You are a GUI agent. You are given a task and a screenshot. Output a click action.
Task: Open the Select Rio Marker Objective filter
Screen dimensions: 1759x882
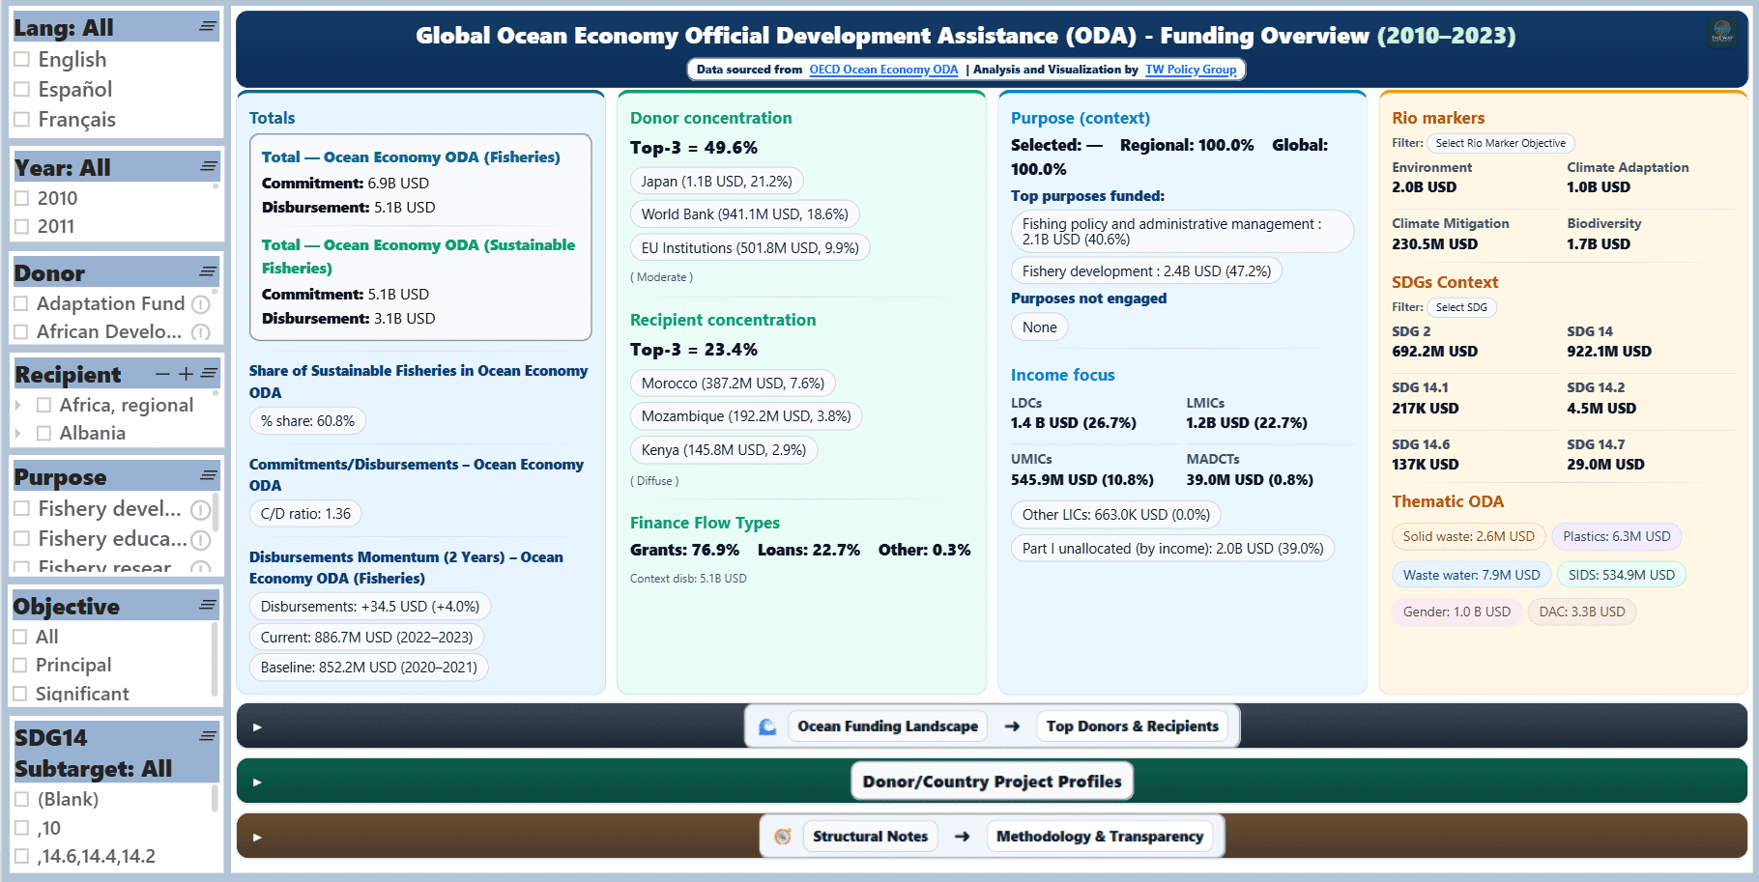click(1501, 143)
